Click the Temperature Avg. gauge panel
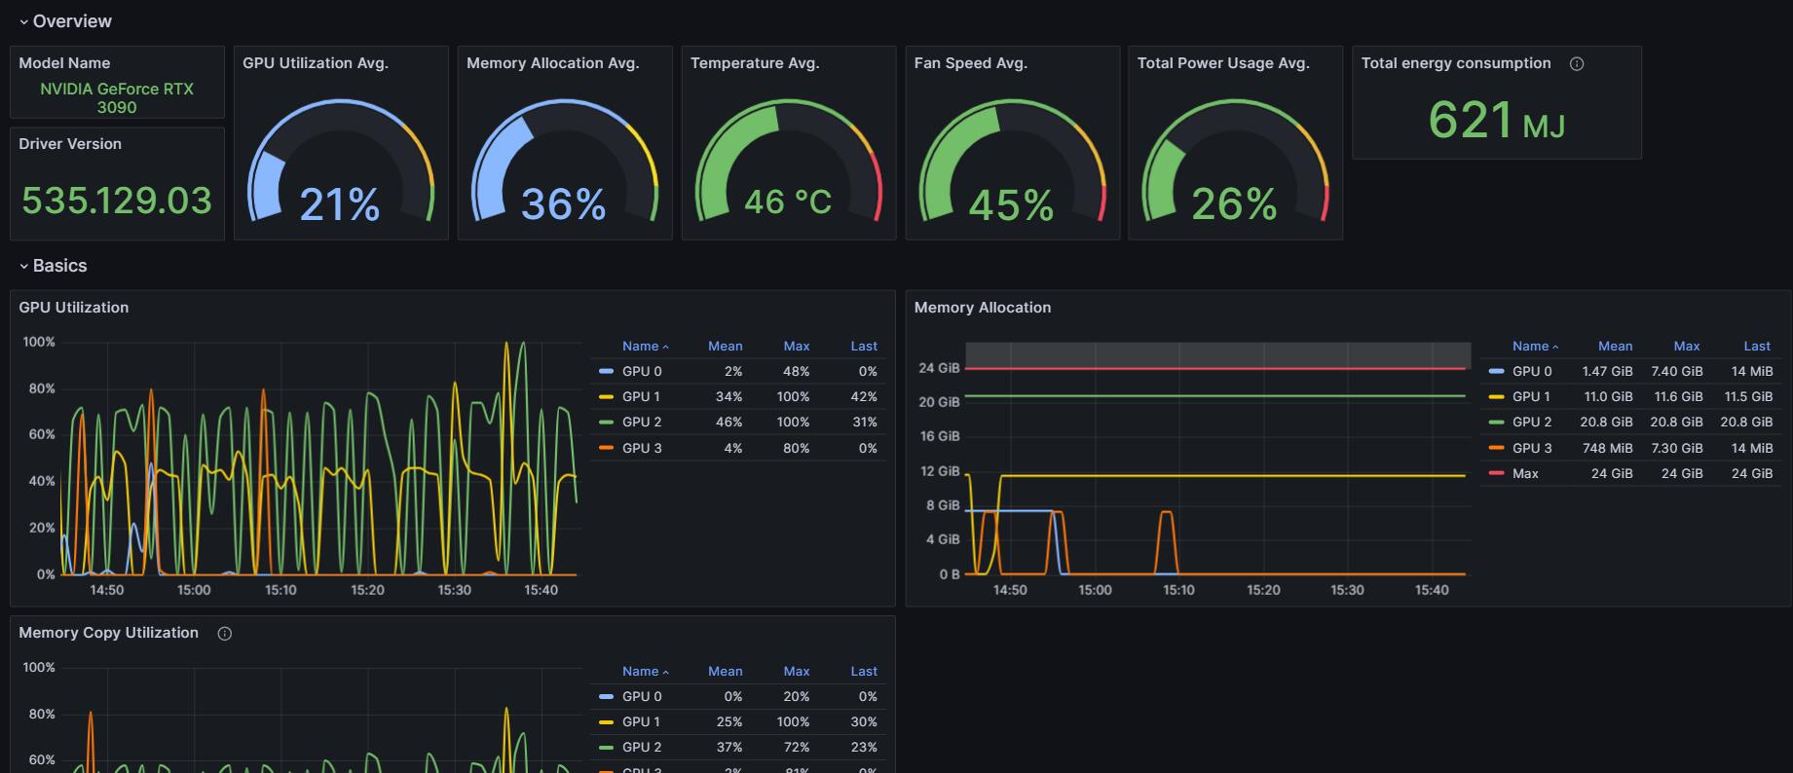 pos(789,143)
